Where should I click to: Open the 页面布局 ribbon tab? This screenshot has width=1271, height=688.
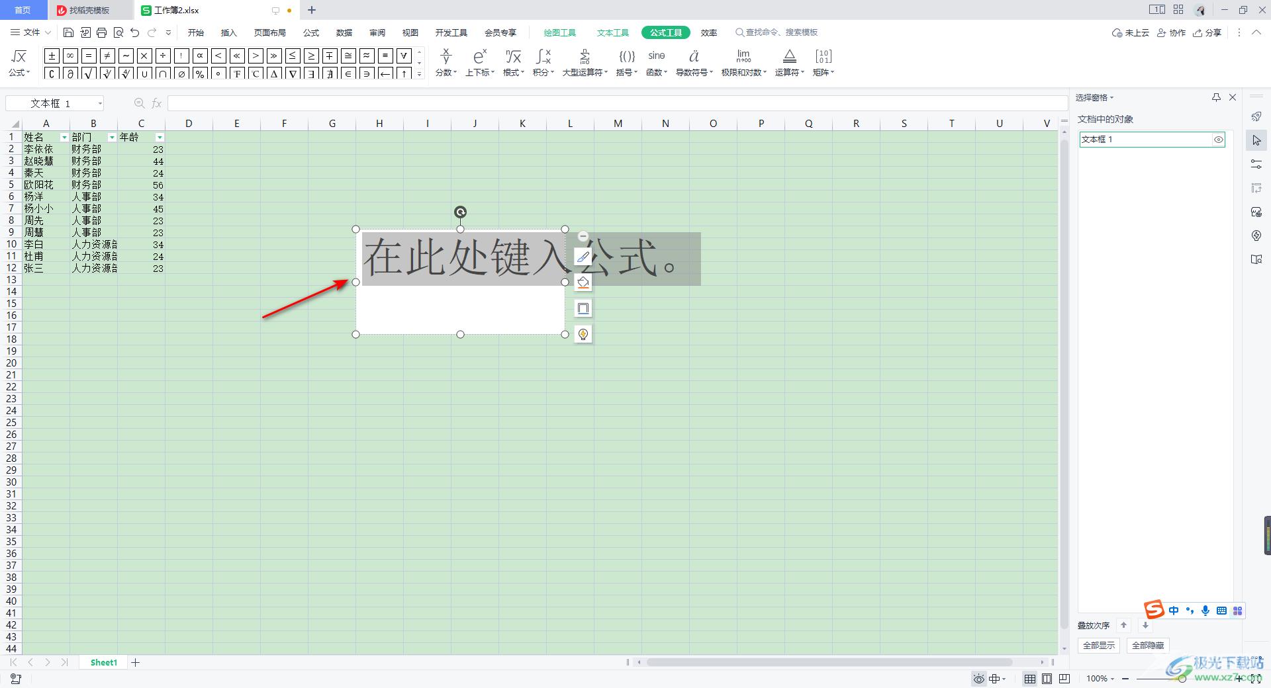[270, 32]
